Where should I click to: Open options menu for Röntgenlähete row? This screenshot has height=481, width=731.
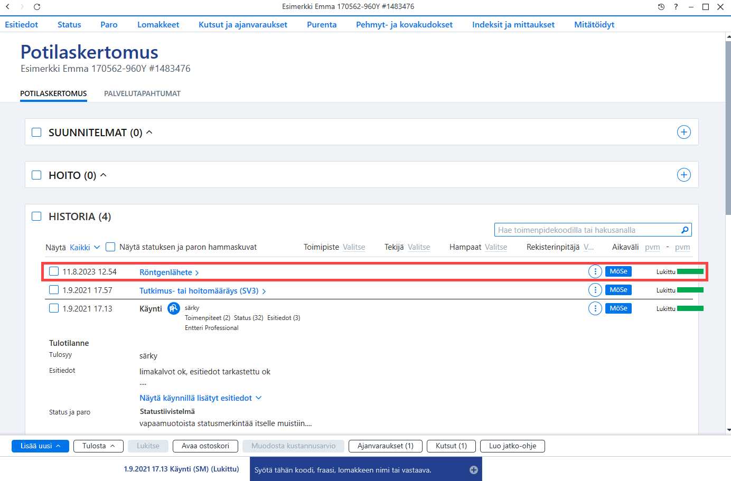tap(595, 271)
